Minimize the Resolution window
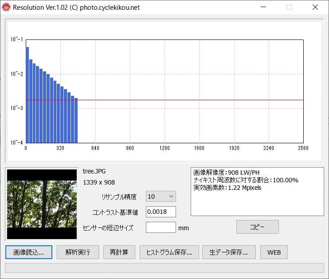This screenshot has width=329, height=279. click(263, 7)
